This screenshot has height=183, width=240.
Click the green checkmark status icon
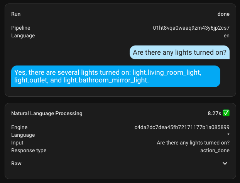226,113
